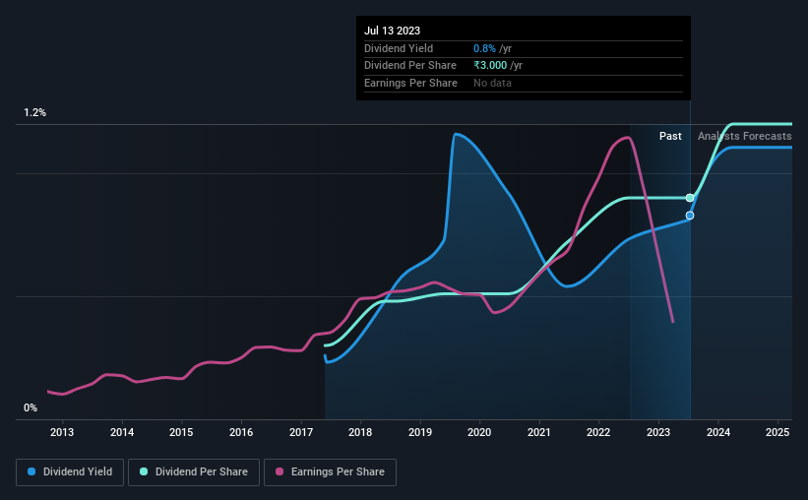Click the 0% y-axis label

pos(31,407)
